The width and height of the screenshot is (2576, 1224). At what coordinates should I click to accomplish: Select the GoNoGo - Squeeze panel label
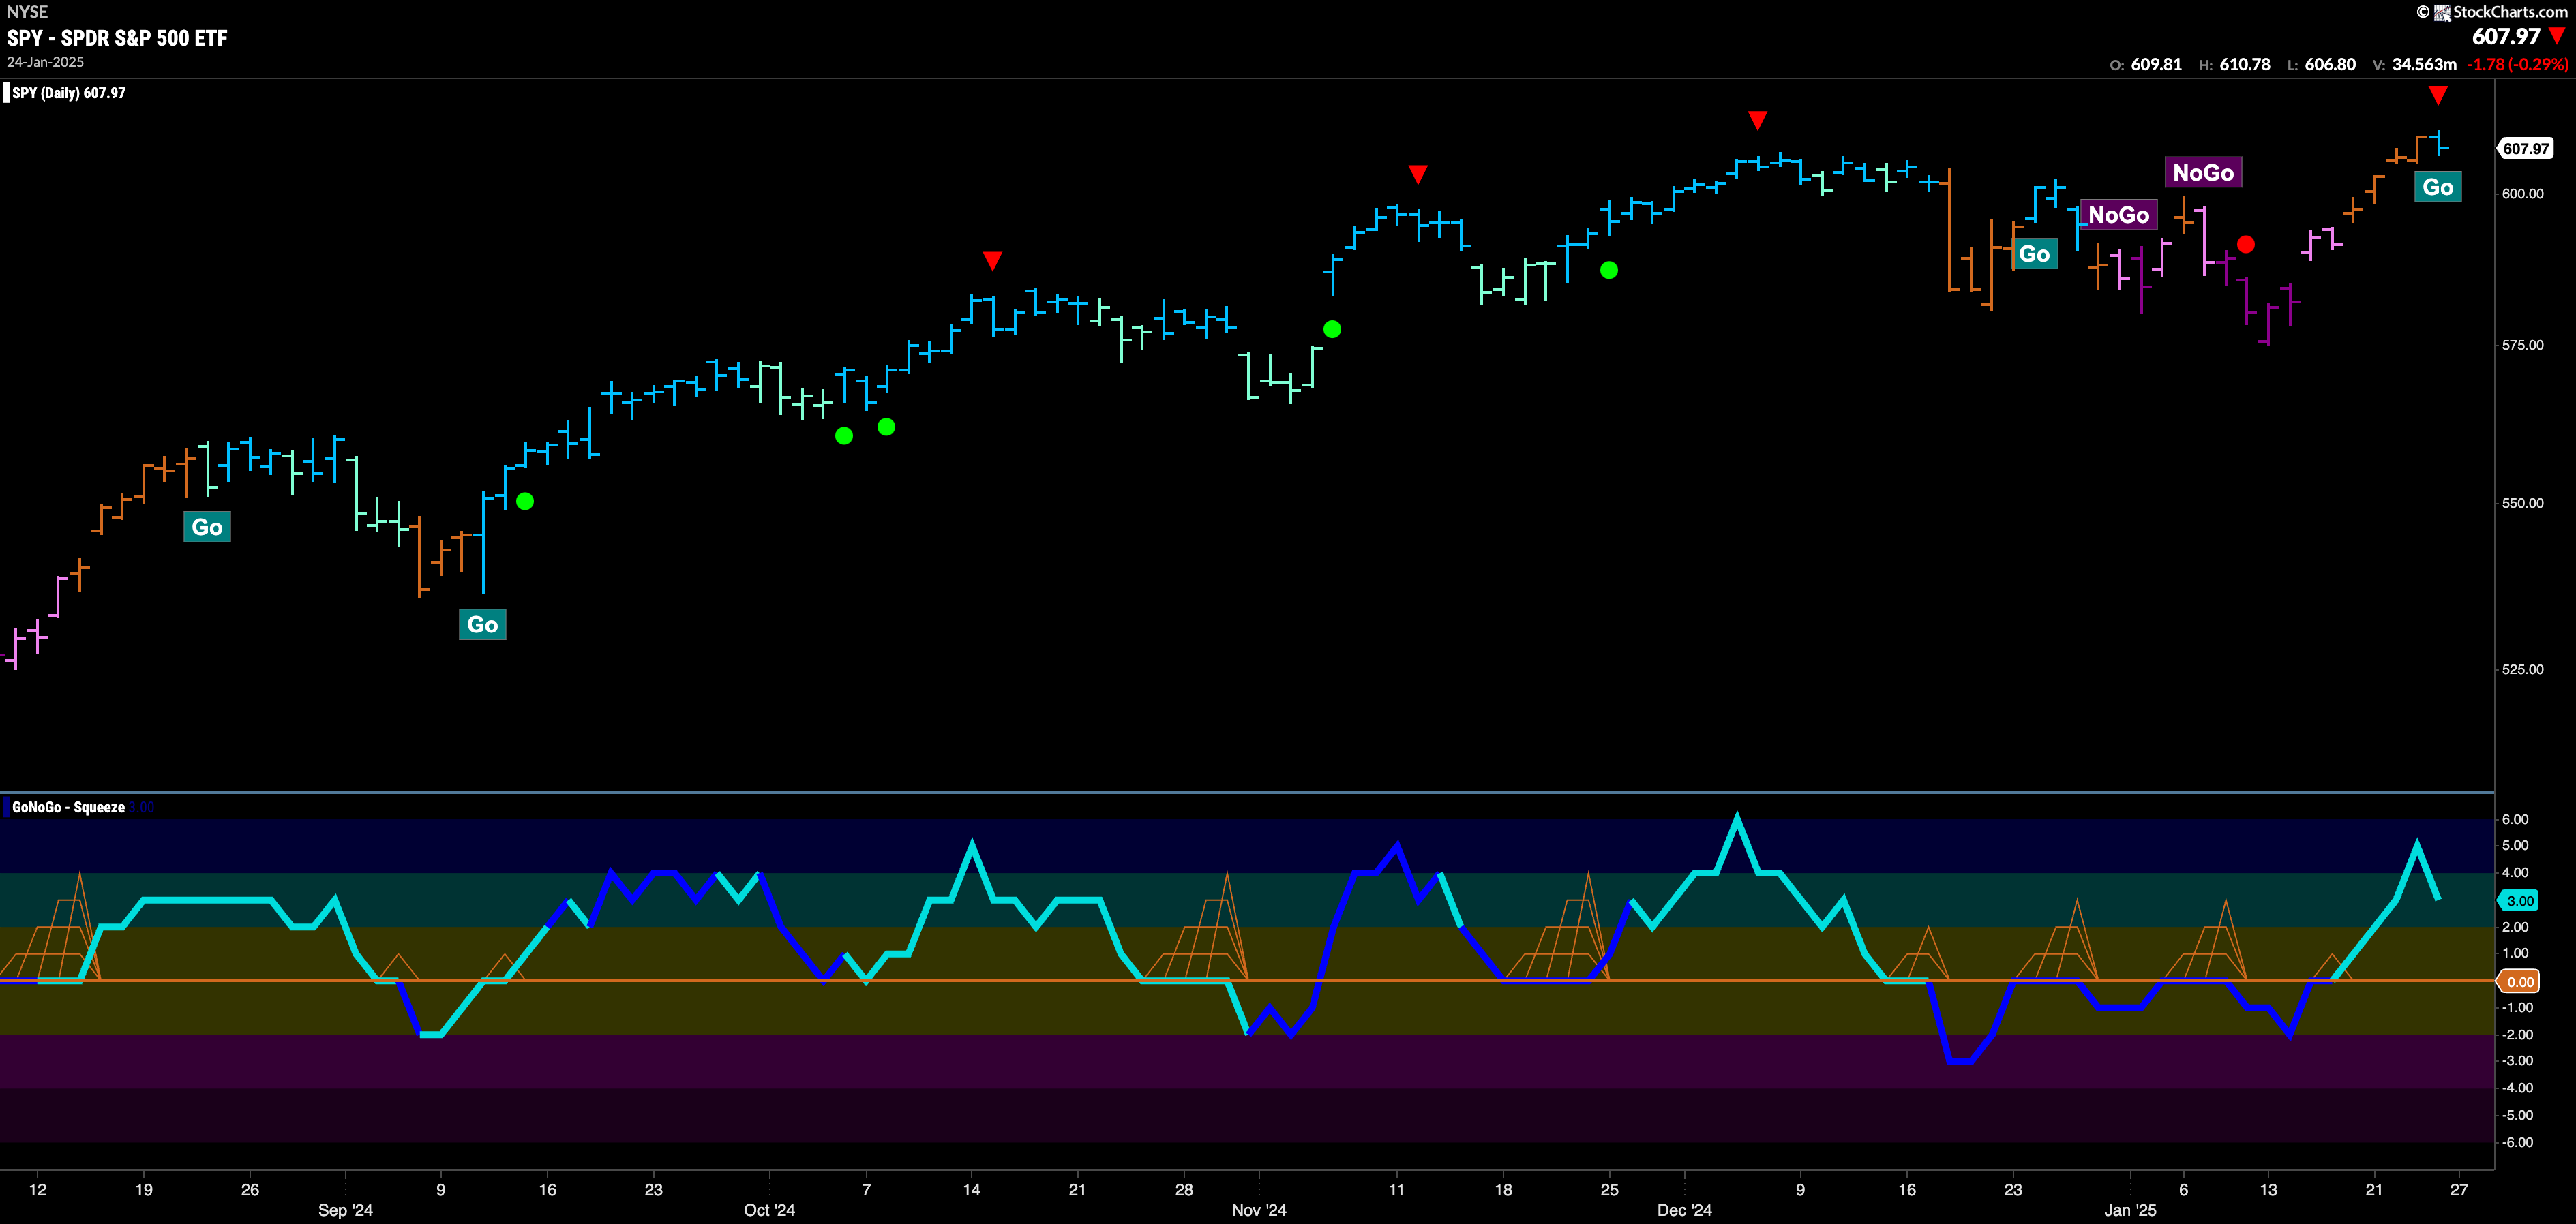coord(68,808)
